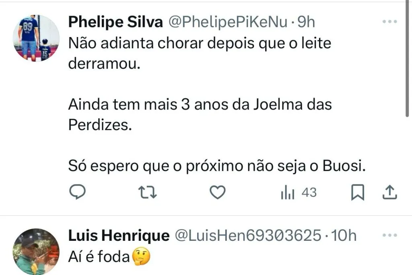Bookmark Phelipe Silva's tweet
The height and width of the screenshot is (275, 412).
(357, 194)
